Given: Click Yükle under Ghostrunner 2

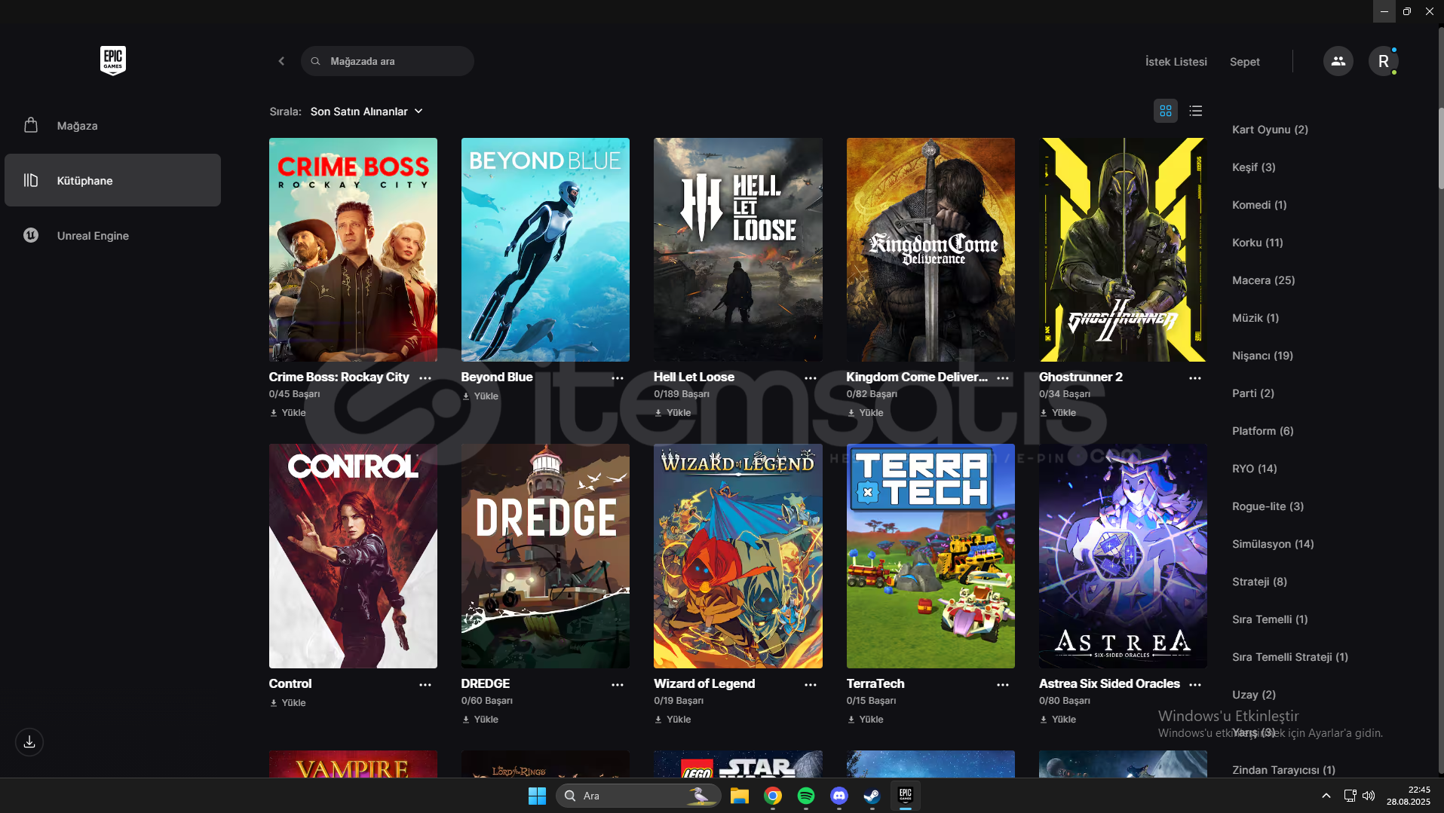Looking at the screenshot, I should coord(1057,413).
